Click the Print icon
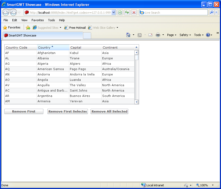This screenshot has height=189, width=221. (158, 35)
